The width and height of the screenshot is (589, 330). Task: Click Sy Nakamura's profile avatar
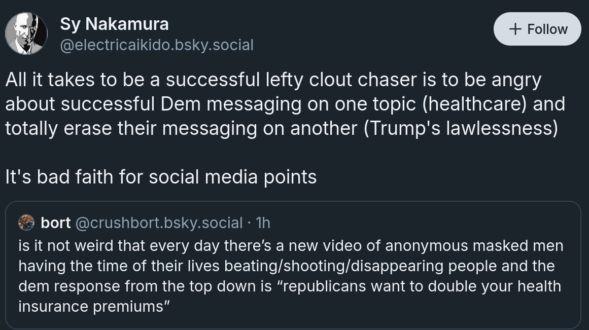point(26,33)
